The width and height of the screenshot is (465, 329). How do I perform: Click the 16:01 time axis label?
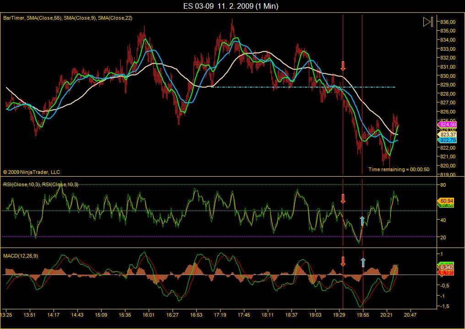pyautogui.click(x=149, y=315)
